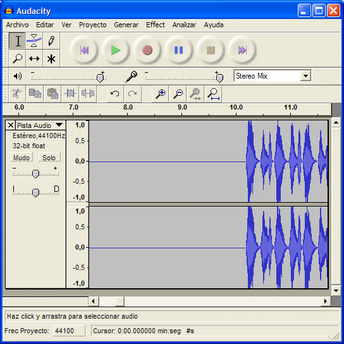The width and height of the screenshot is (344, 344).
Task: Toggle the Solo button on track
Action: coord(49,157)
